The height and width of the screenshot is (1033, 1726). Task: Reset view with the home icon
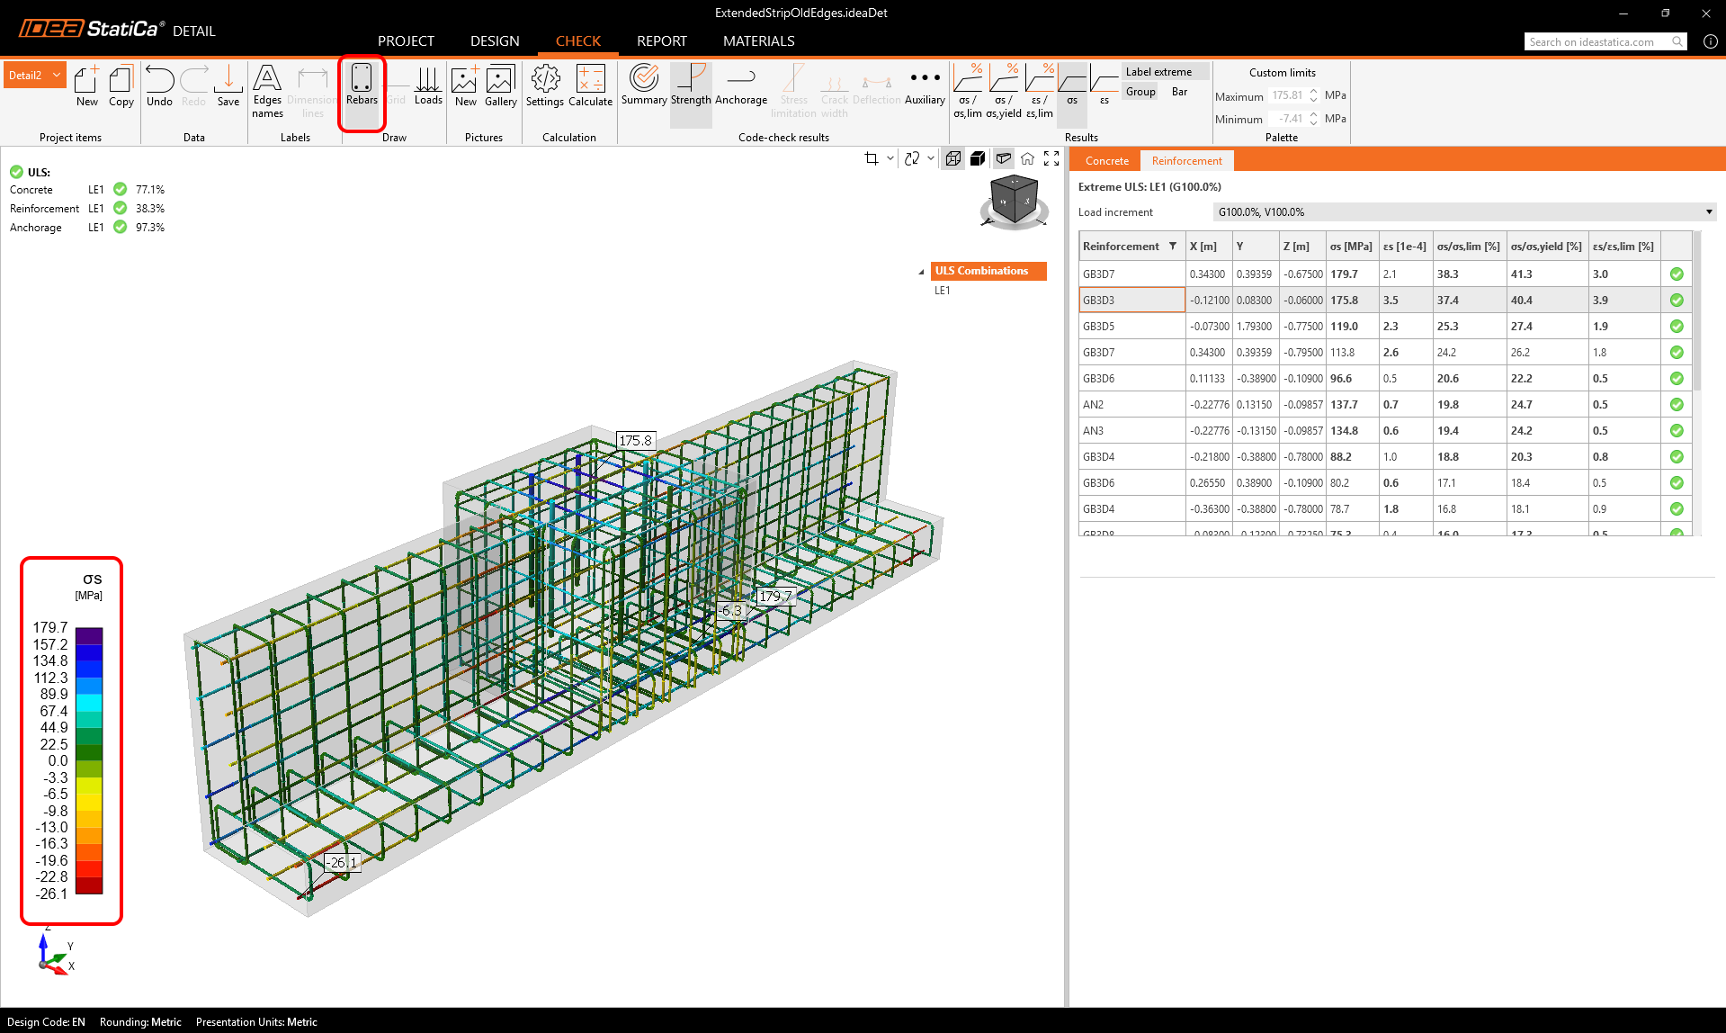tap(1027, 158)
